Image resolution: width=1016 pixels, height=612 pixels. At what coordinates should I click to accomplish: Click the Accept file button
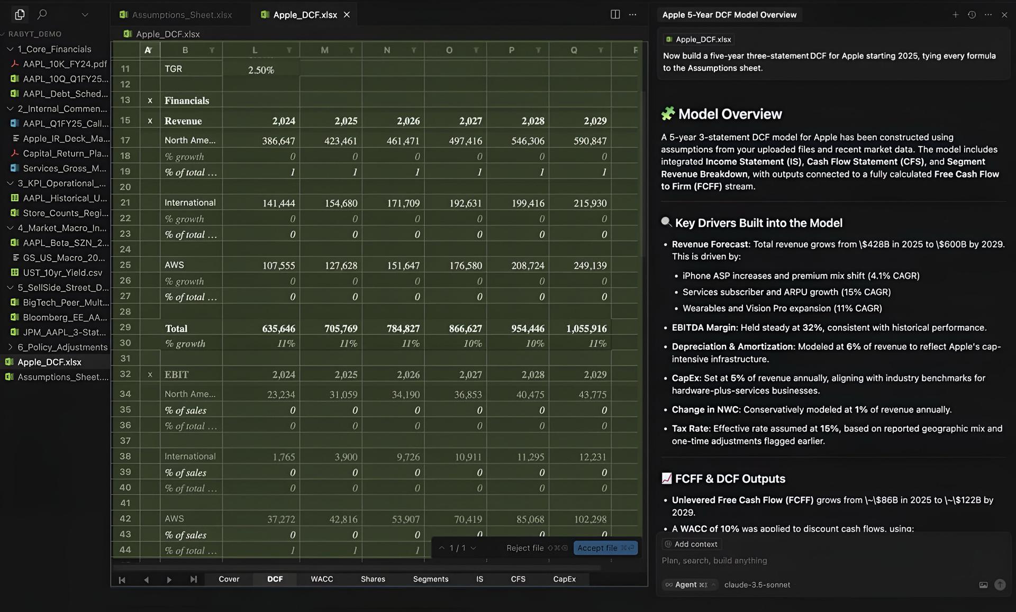[605, 548]
